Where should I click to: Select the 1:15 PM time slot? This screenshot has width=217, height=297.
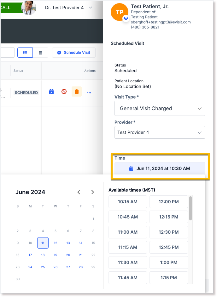tap(168, 278)
